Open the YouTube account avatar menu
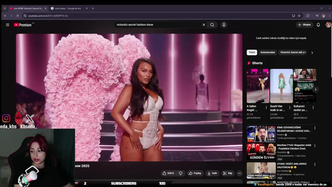 328,25
